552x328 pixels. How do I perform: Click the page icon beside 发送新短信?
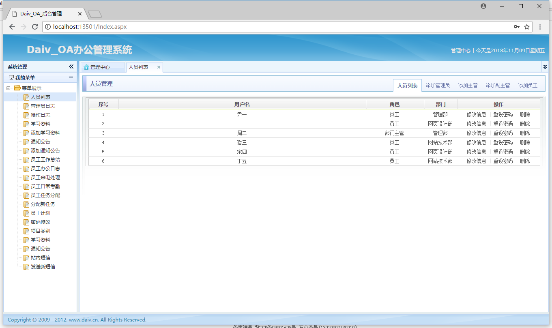(26, 267)
